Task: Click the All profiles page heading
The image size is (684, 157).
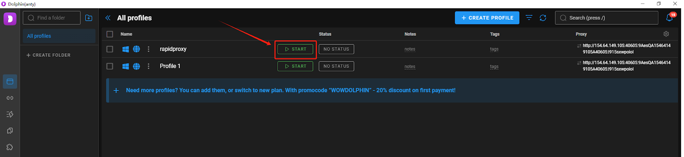Action: [134, 18]
